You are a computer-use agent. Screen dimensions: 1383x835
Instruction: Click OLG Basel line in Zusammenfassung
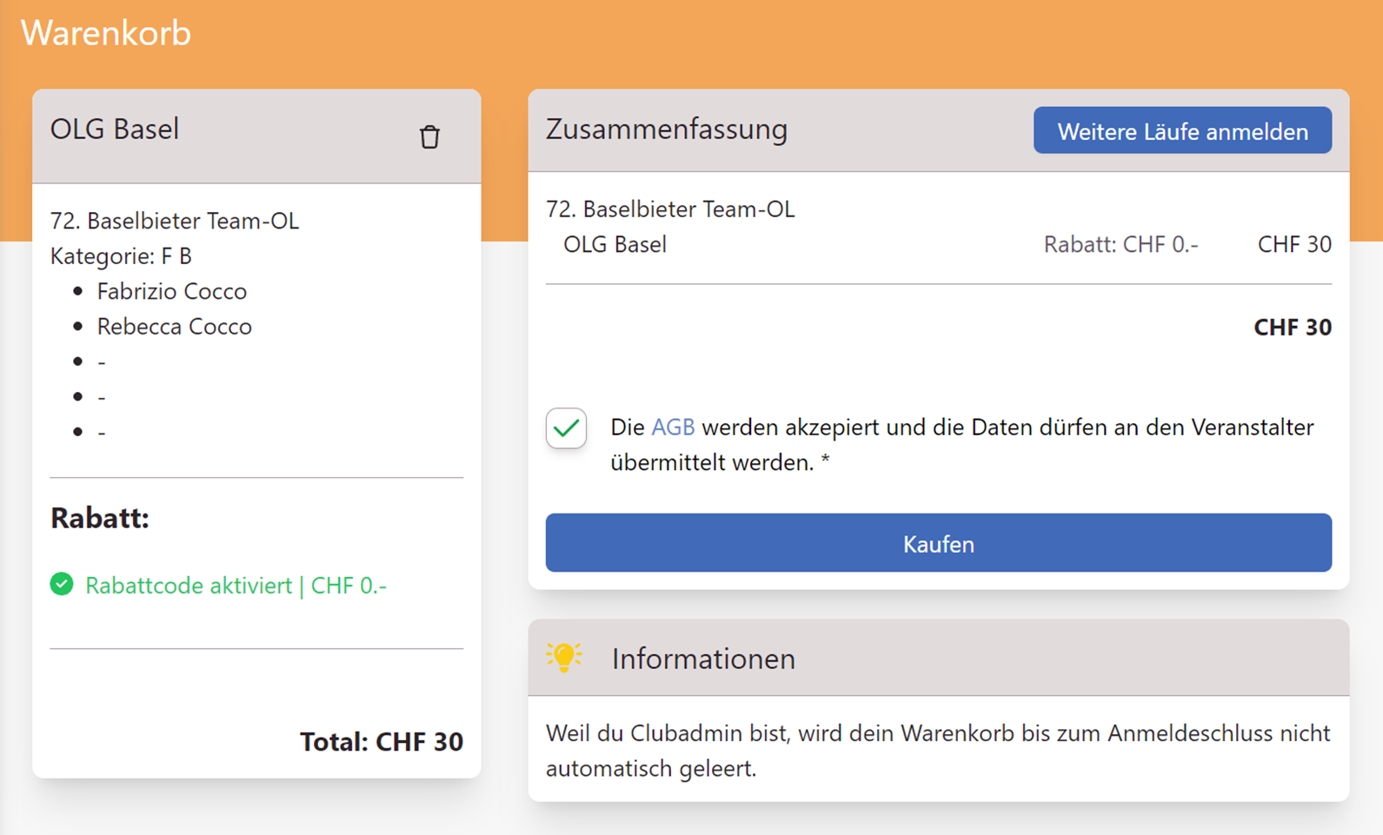615,244
